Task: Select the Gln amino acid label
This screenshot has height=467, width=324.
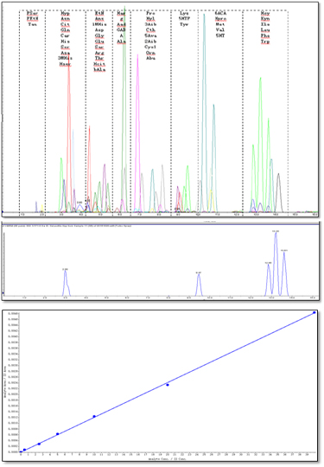Action: (65, 30)
